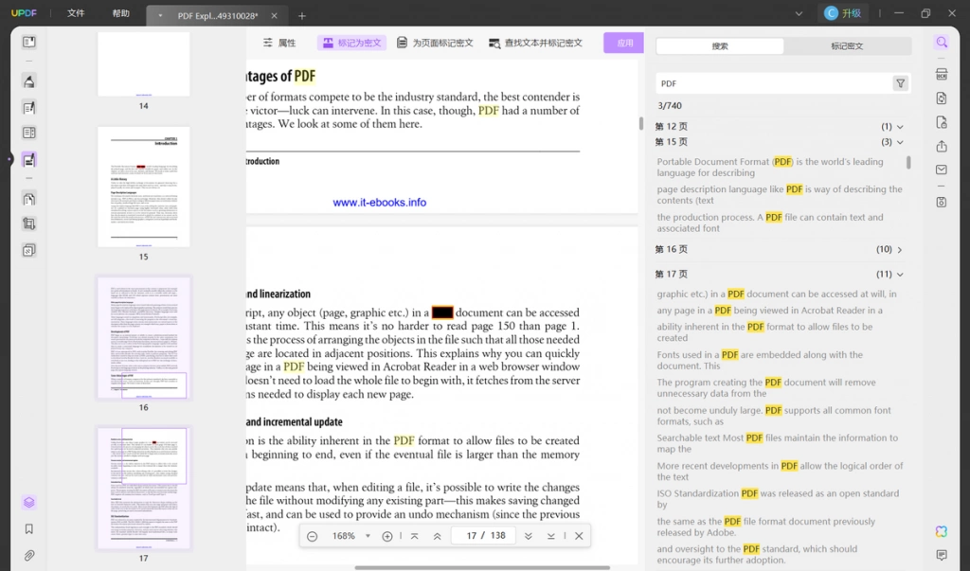Click the 应用 apply button
The width and height of the screenshot is (970, 571).
pos(624,43)
